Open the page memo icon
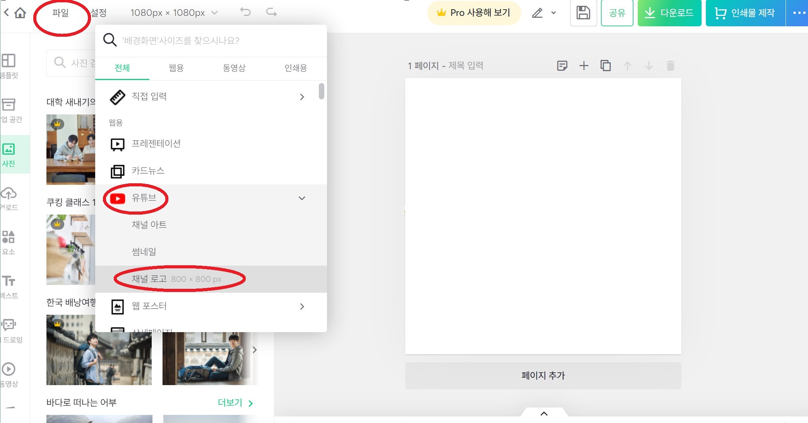Image resolution: width=808 pixels, height=423 pixels. click(x=562, y=66)
